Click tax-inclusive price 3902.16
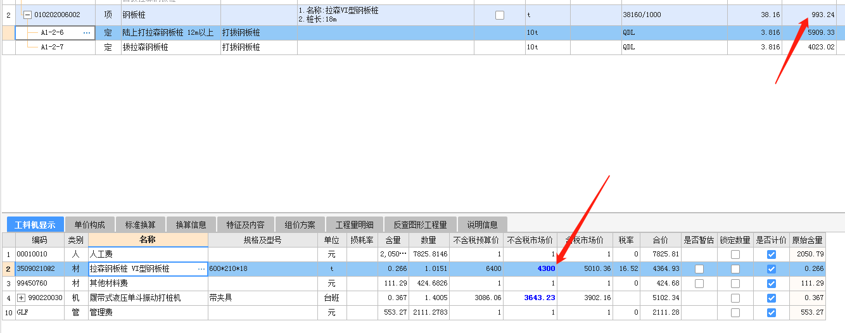 [x=585, y=298]
